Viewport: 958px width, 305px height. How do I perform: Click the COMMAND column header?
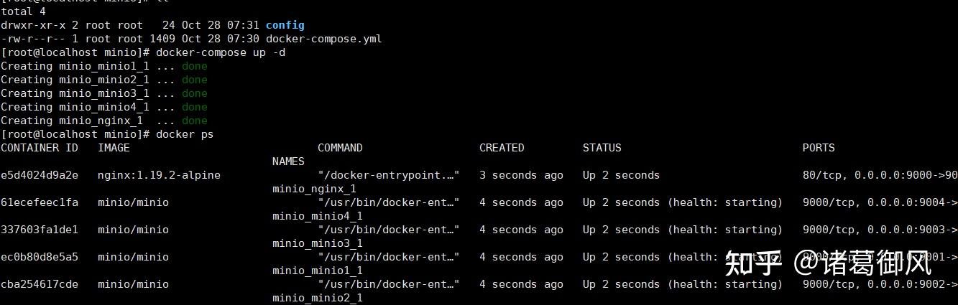click(340, 148)
